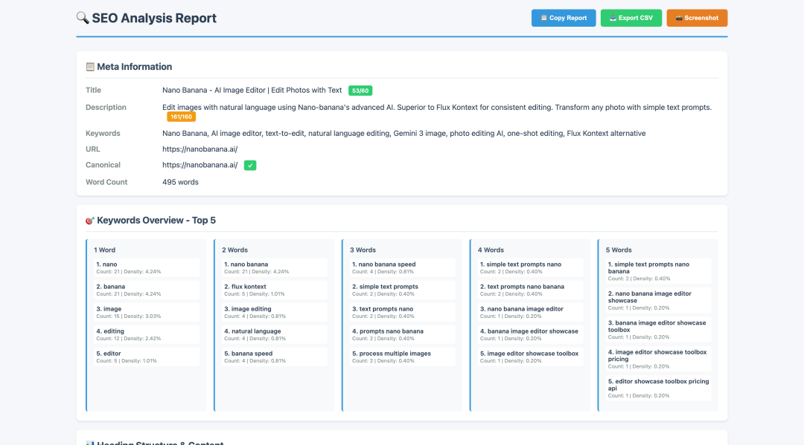
Task: Select '1. nano banana speed' keyword entry
Action: click(x=403, y=268)
